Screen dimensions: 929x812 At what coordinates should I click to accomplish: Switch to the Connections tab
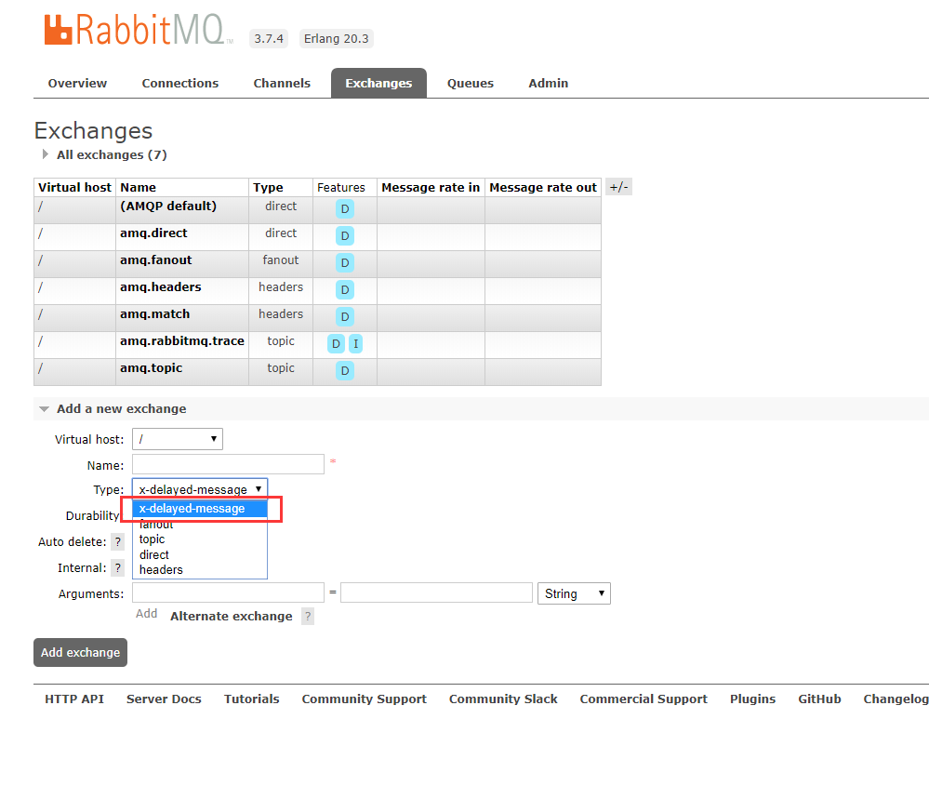(180, 83)
